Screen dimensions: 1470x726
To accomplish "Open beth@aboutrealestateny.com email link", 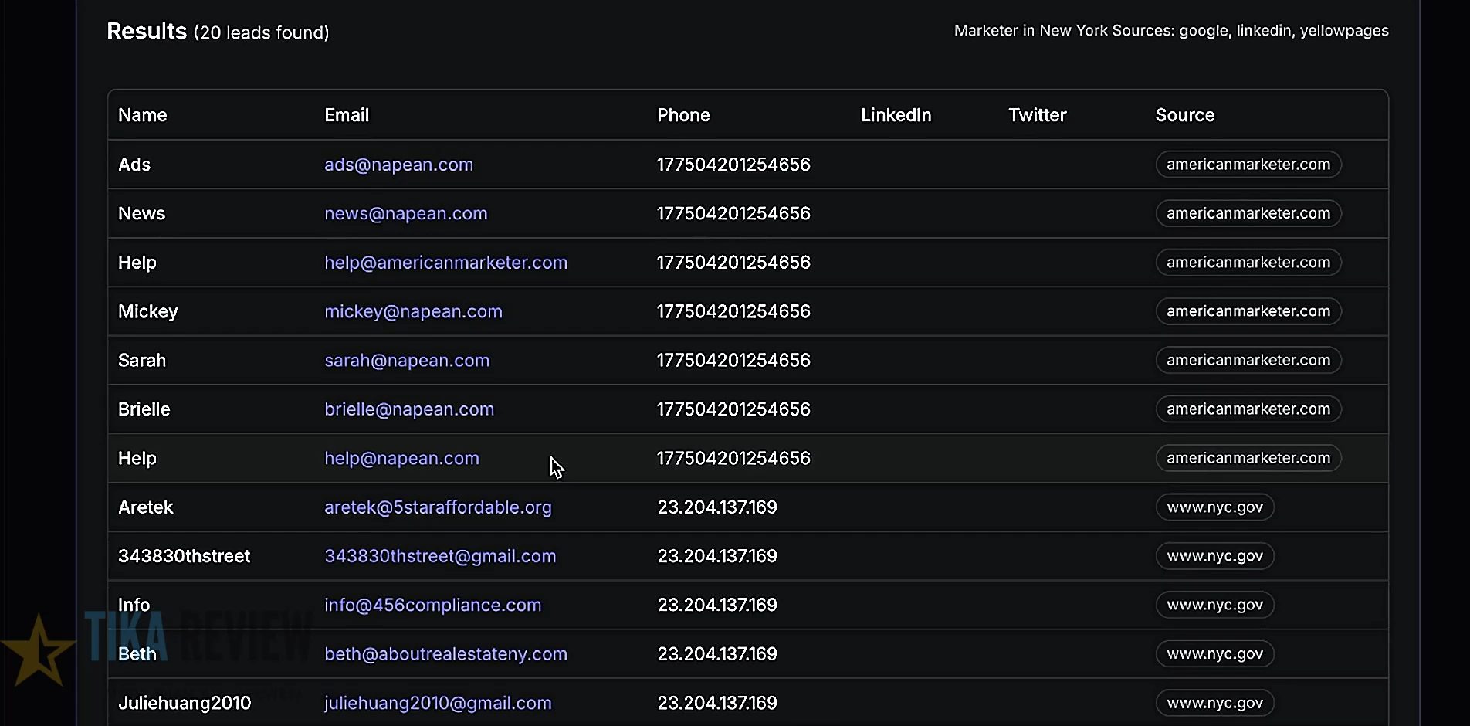I will 445,653.
